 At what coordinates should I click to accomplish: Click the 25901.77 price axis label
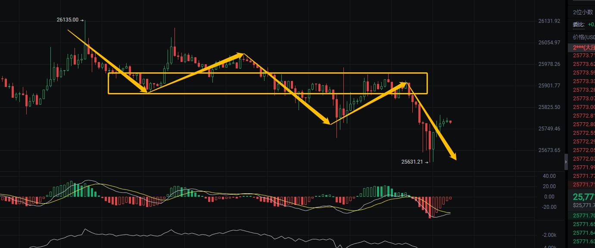(549, 86)
